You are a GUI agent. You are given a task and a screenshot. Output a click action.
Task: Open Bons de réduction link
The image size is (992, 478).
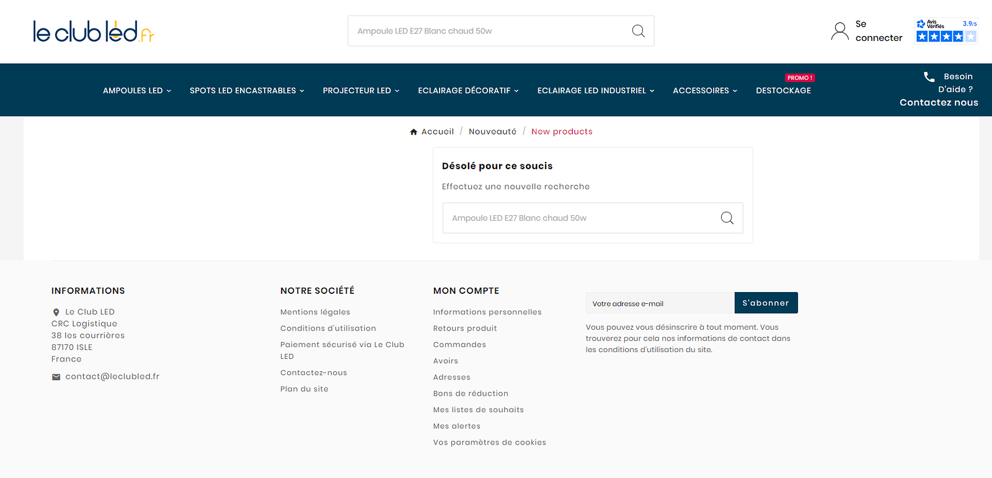click(471, 394)
